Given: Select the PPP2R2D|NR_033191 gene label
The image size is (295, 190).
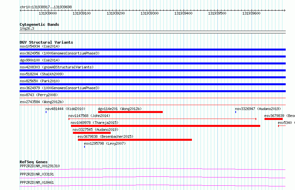Looking at the screenshot, I should click(x=37, y=174).
